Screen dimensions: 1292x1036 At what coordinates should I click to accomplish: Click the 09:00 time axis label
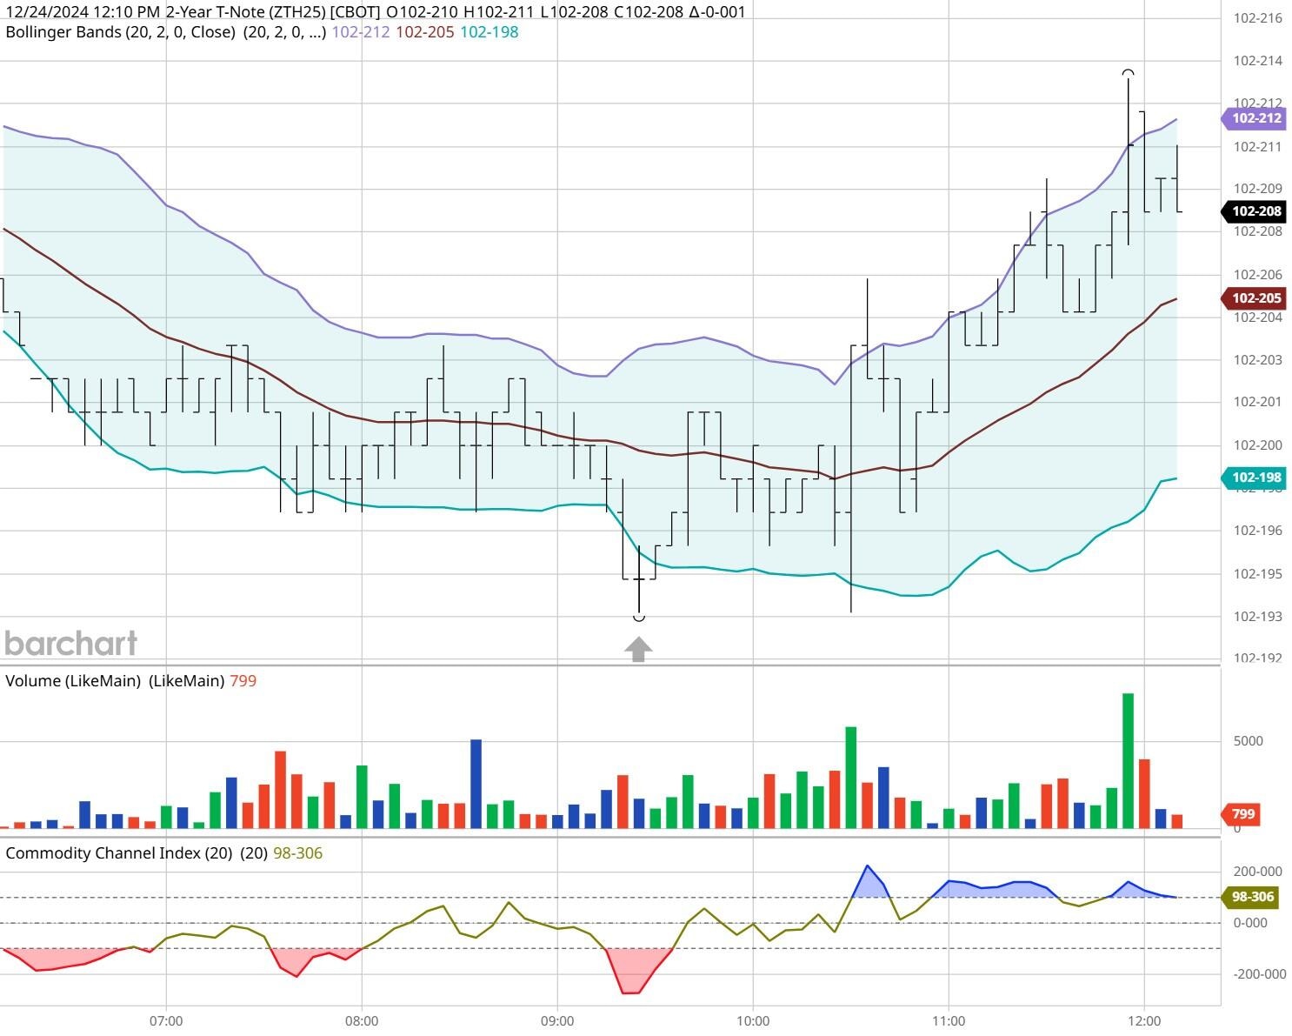(557, 1022)
